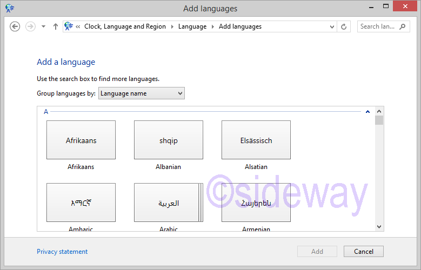Open the Privacy statement link

pyautogui.click(x=62, y=252)
